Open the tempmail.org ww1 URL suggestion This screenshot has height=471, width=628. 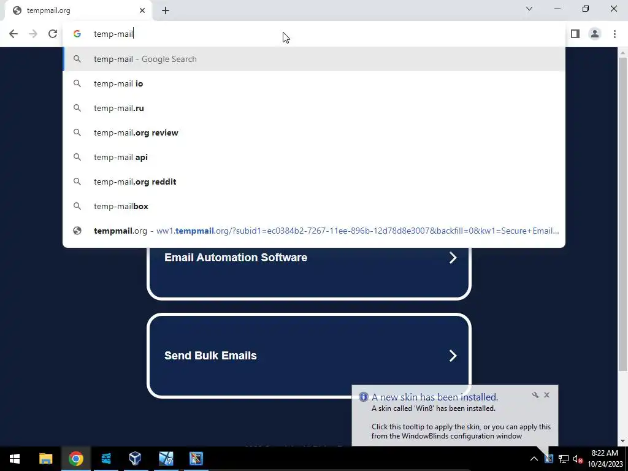tap(314, 231)
